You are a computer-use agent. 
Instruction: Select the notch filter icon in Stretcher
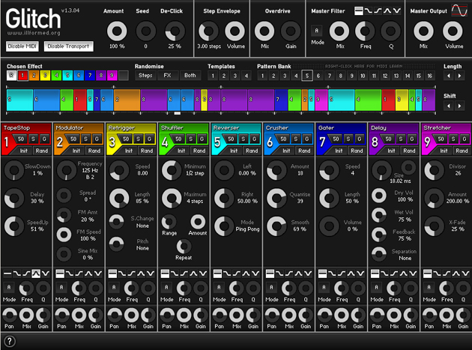pos(466,274)
